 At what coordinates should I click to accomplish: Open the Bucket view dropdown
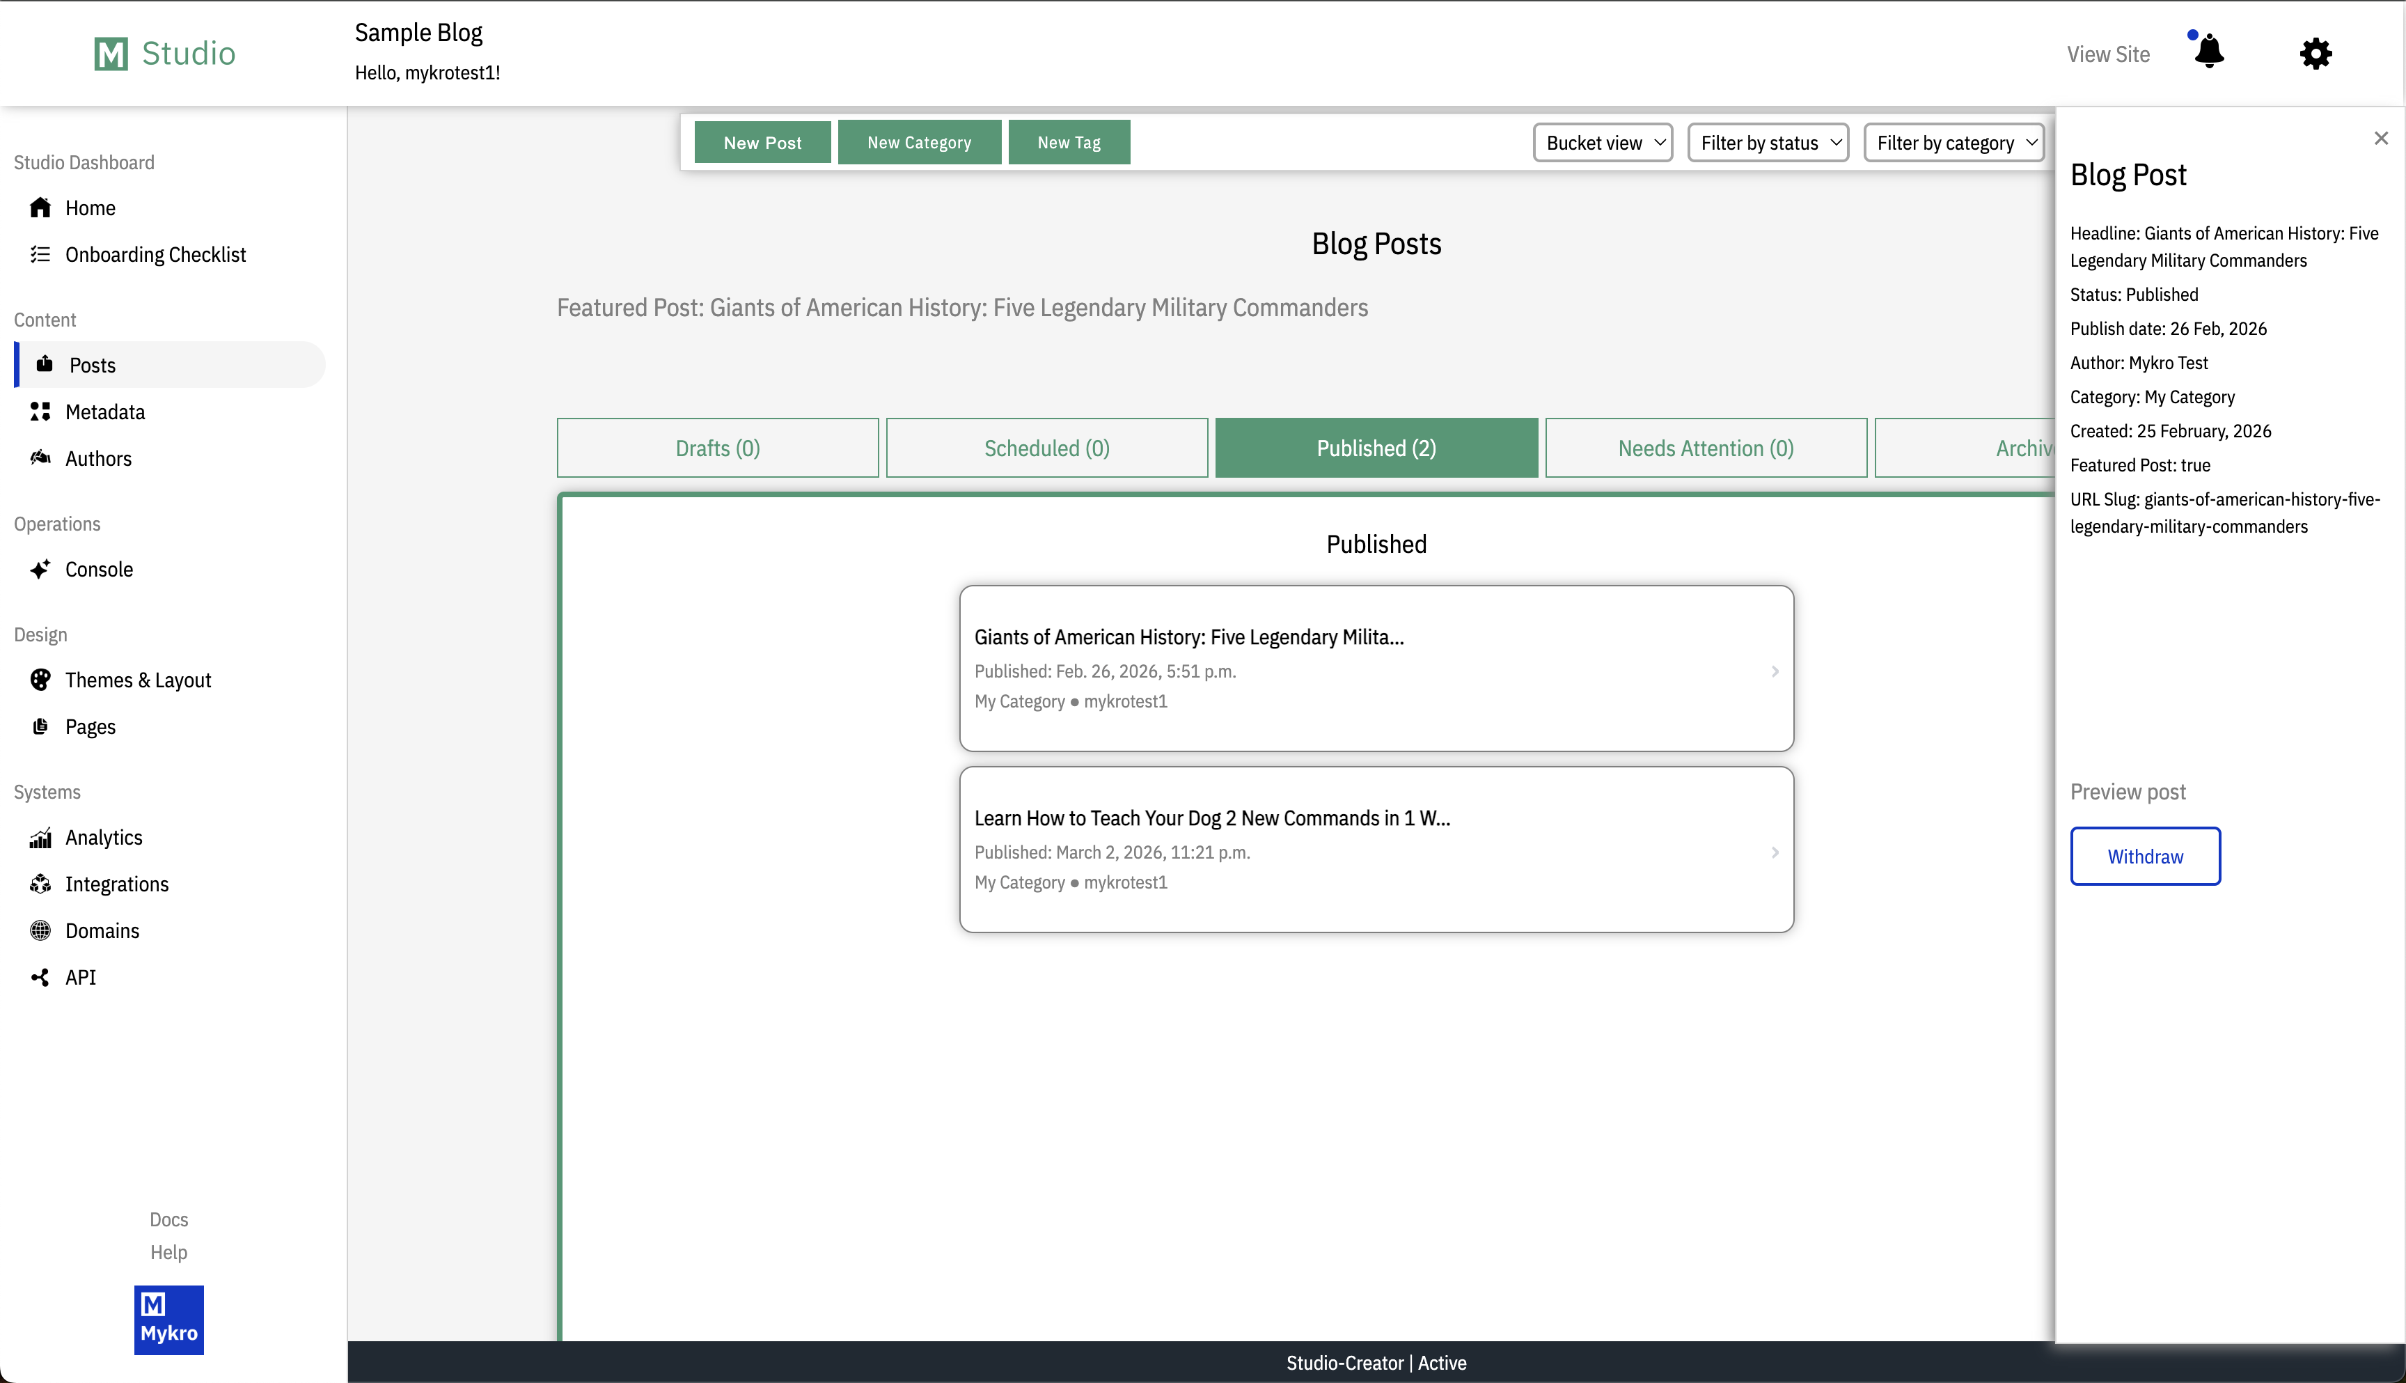point(1602,143)
